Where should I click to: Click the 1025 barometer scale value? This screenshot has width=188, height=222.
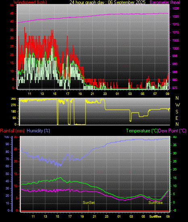(x=175, y=8)
